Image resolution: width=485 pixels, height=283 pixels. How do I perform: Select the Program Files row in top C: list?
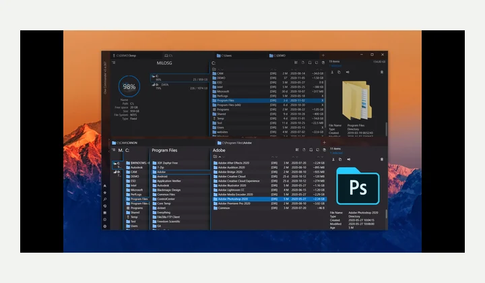tap(268, 100)
